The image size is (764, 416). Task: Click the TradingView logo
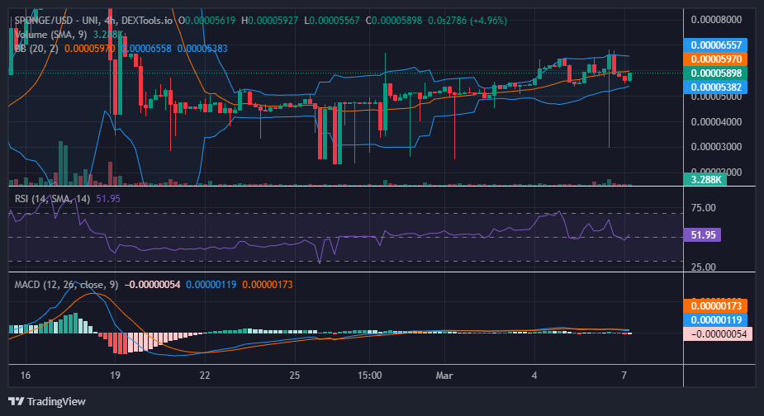(x=47, y=401)
